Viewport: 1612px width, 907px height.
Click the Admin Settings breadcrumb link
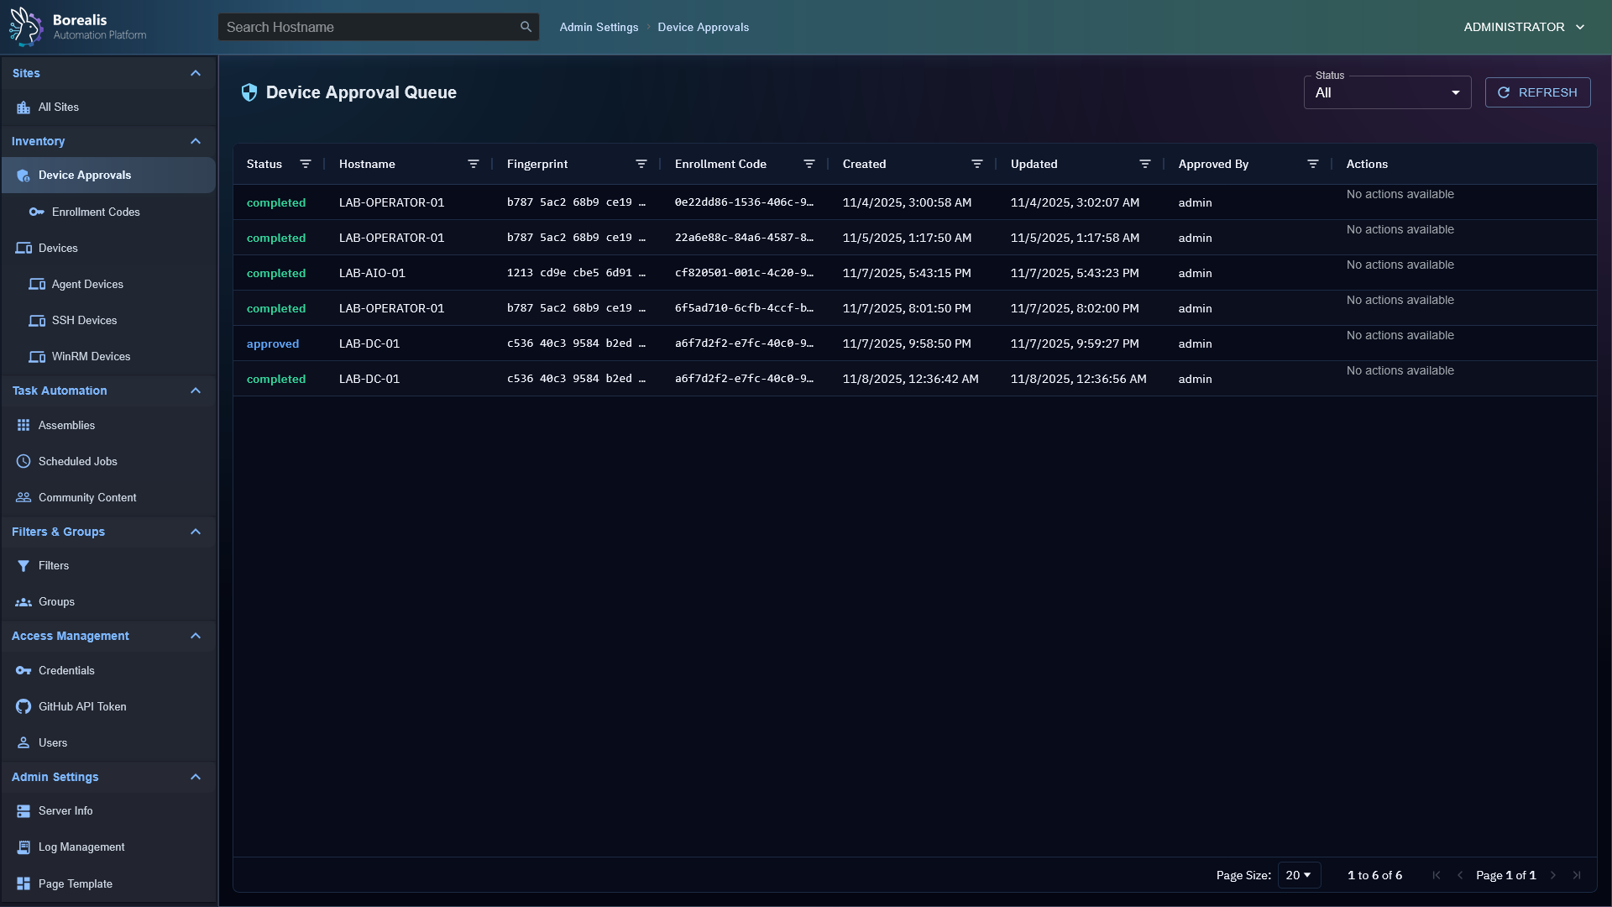coord(599,27)
